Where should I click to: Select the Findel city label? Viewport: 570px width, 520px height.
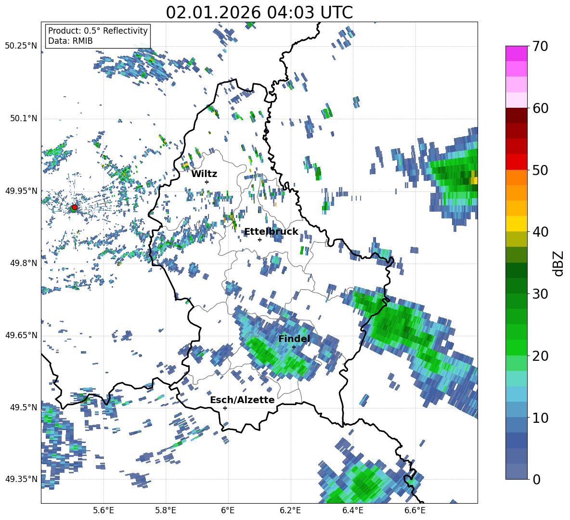click(294, 339)
